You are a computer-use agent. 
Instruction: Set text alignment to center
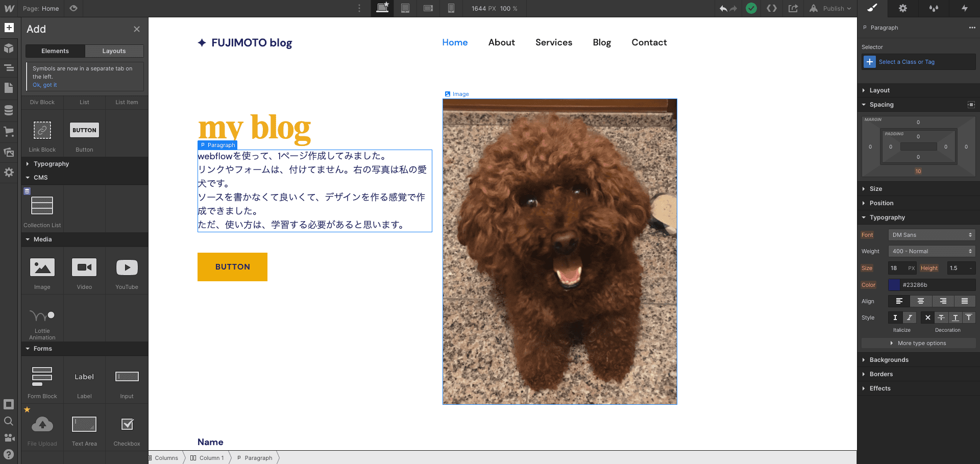coord(921,301)
